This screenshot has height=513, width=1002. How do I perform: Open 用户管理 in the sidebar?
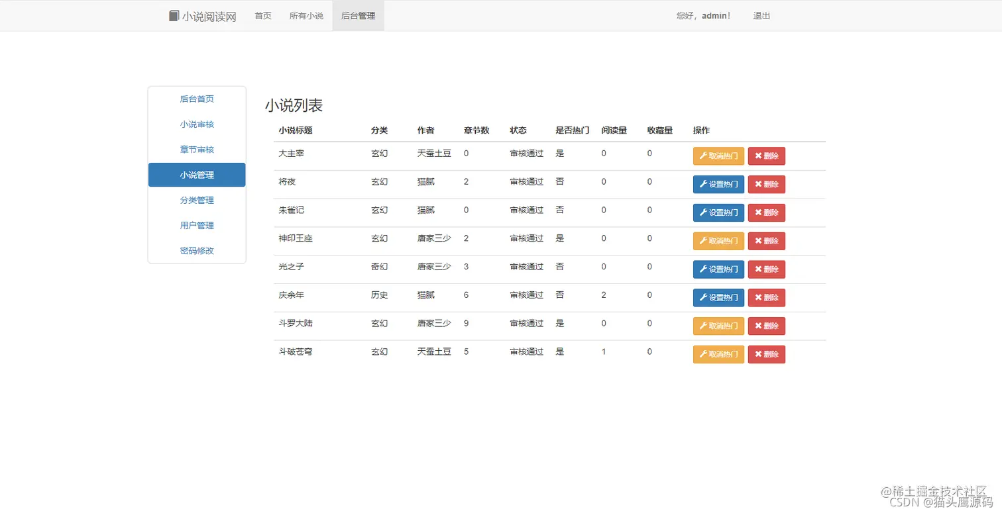(x=197, y=226)
